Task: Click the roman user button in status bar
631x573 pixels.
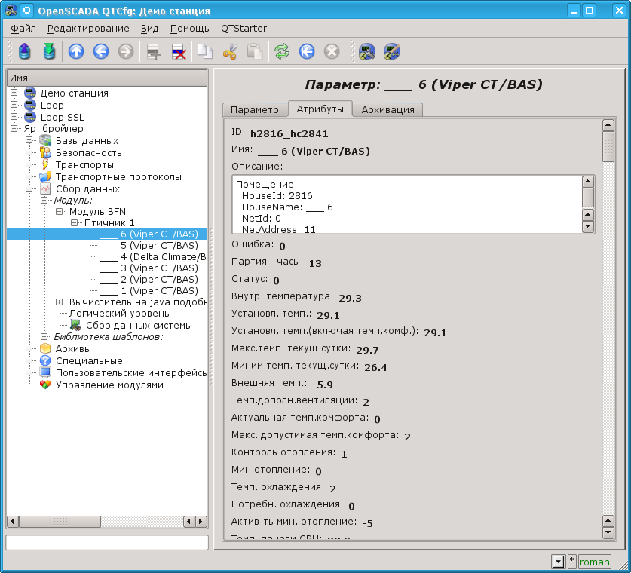Action: pyautogui.click(x=594, y=562)
